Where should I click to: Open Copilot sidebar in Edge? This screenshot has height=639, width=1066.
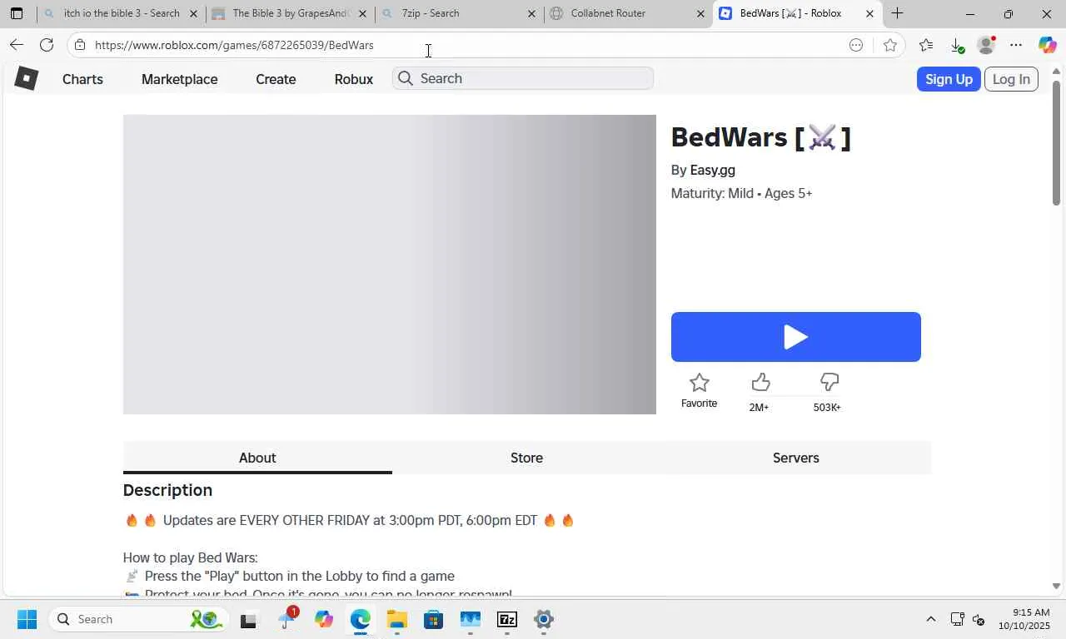1047,45
